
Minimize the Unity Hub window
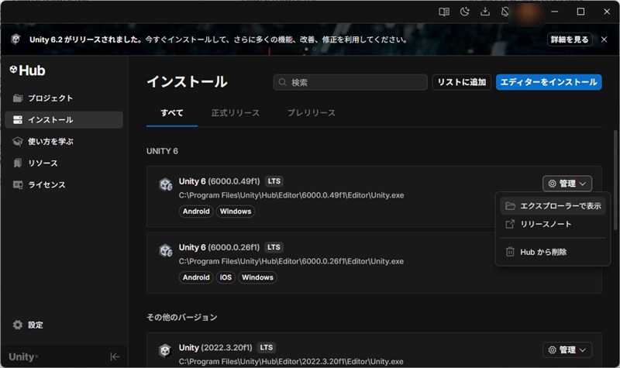click(x=555, y=12)
